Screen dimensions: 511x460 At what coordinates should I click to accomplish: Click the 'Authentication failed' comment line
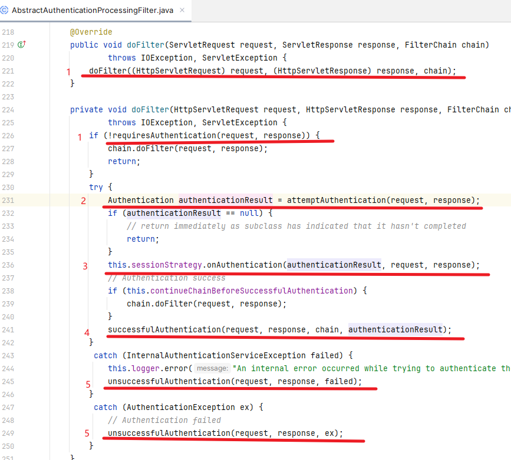164,420
